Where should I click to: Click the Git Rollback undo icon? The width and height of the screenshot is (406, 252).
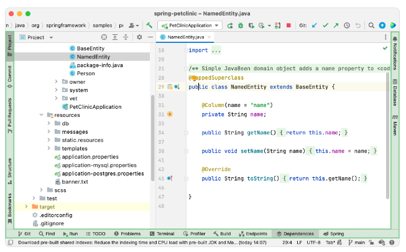point(358,26)
